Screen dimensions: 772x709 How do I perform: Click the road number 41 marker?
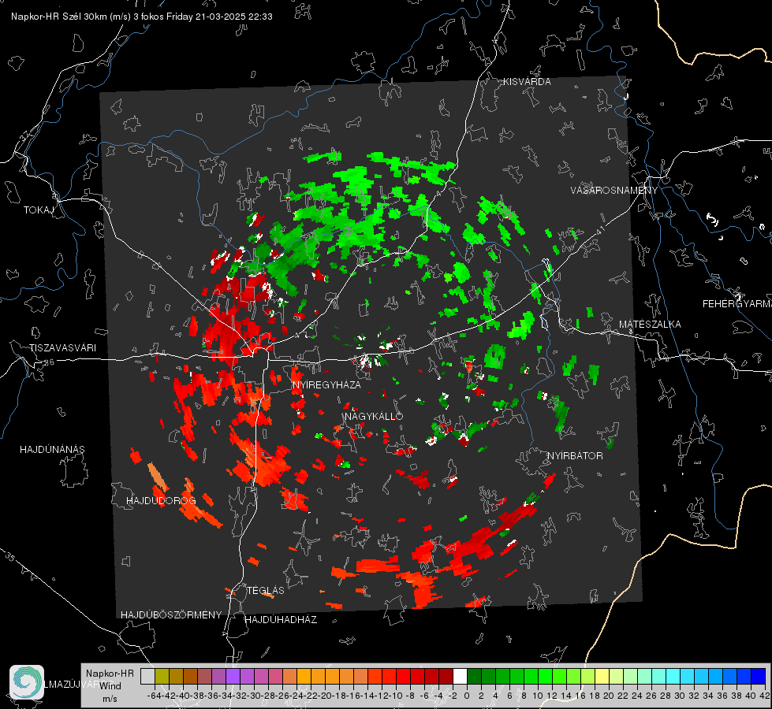[x=600, y=229]
